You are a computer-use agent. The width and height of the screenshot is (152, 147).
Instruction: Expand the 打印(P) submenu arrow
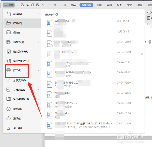[38, 70]
